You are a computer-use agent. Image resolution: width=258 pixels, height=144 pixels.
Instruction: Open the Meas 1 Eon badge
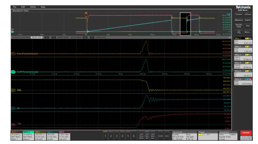(243, 41)
